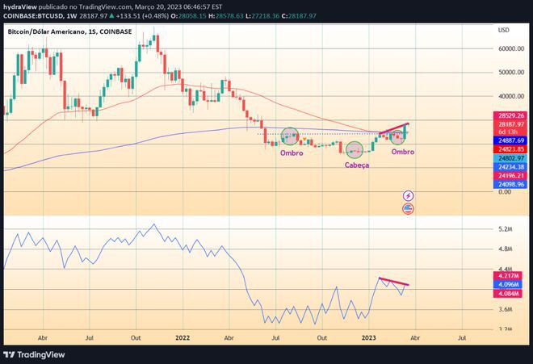The height and width of the screenshot is (364, 533).
Task: Click the green circle above right Ombro
Action: tap(398, 136)
